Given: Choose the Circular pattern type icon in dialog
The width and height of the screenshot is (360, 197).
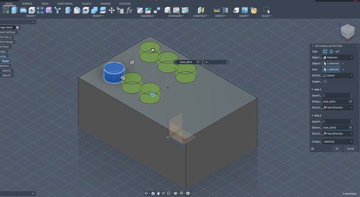Looking at the screenshot, I should click(x=331, y=52).
